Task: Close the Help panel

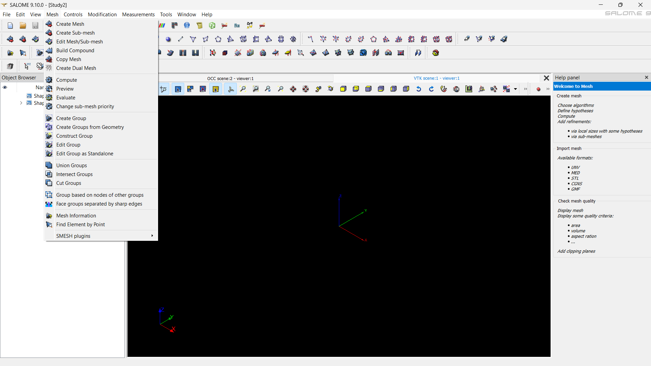Action: pyautogui.click(x=647, y=77)
